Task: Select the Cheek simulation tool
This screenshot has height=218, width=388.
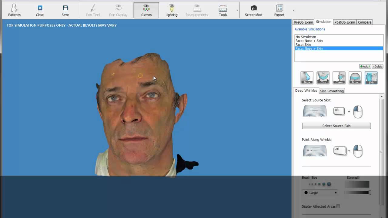Action: [339, 78]
